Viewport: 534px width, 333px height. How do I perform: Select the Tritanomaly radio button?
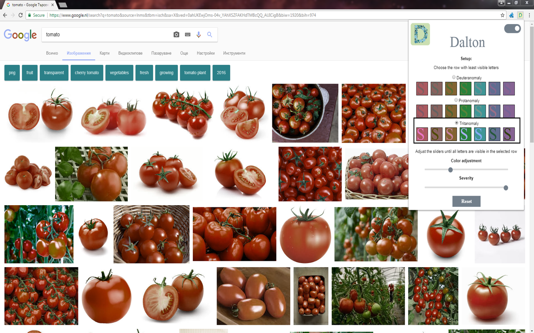pyautogui.click(x=457, y=123)
